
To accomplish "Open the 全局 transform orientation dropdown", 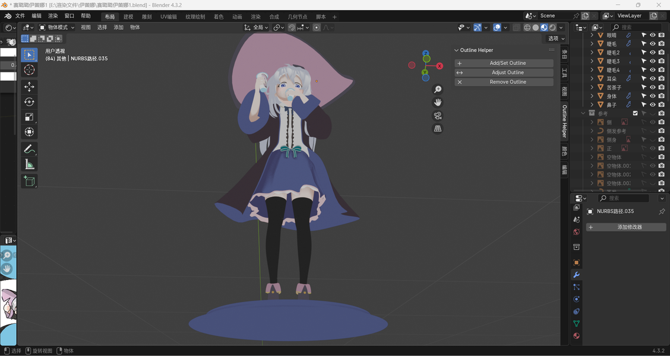I will coord(256,27).
